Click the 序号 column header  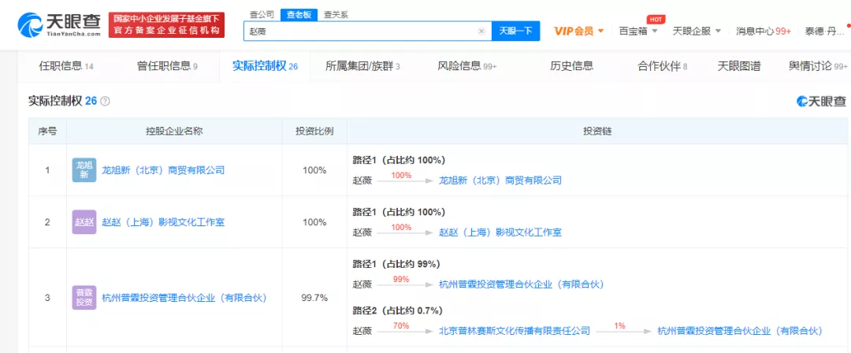coord(47,131)
